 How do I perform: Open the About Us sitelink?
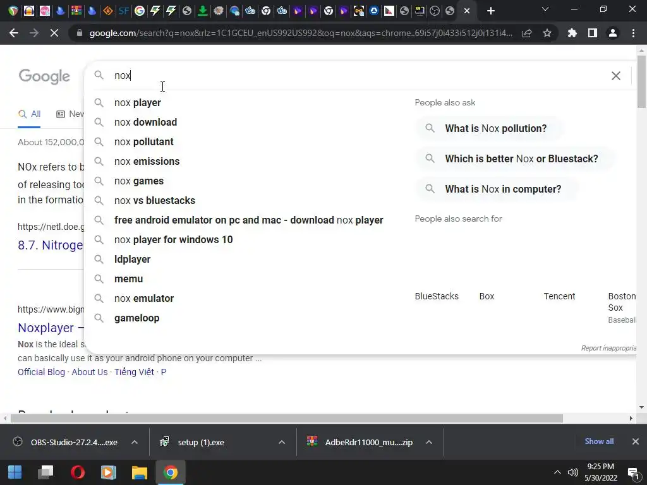coord(90,372)
